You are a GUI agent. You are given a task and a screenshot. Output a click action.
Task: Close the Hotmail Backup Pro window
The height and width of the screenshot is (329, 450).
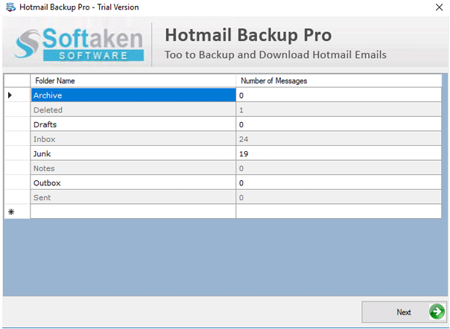pyautogui.click(x=439, y=7)
